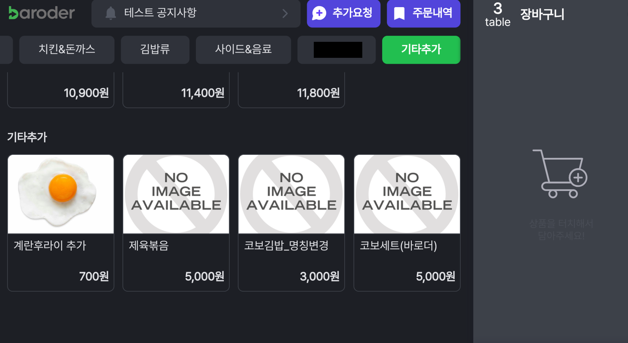Viewport: 628px width, 343px height.
Task: Click the 추가요청 chat bubble icon
Action: tap(319, 13)
